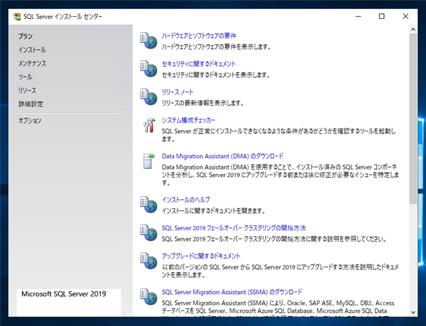Open the アップグレードに関するドキュメント link
426x326 pixels.
[x=201, y=256]
